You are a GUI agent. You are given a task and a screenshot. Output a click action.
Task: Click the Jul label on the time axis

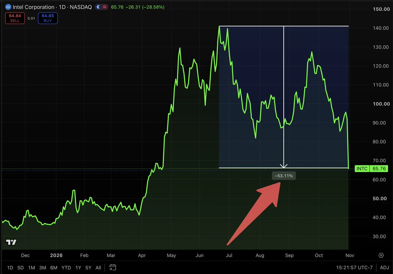229,255
